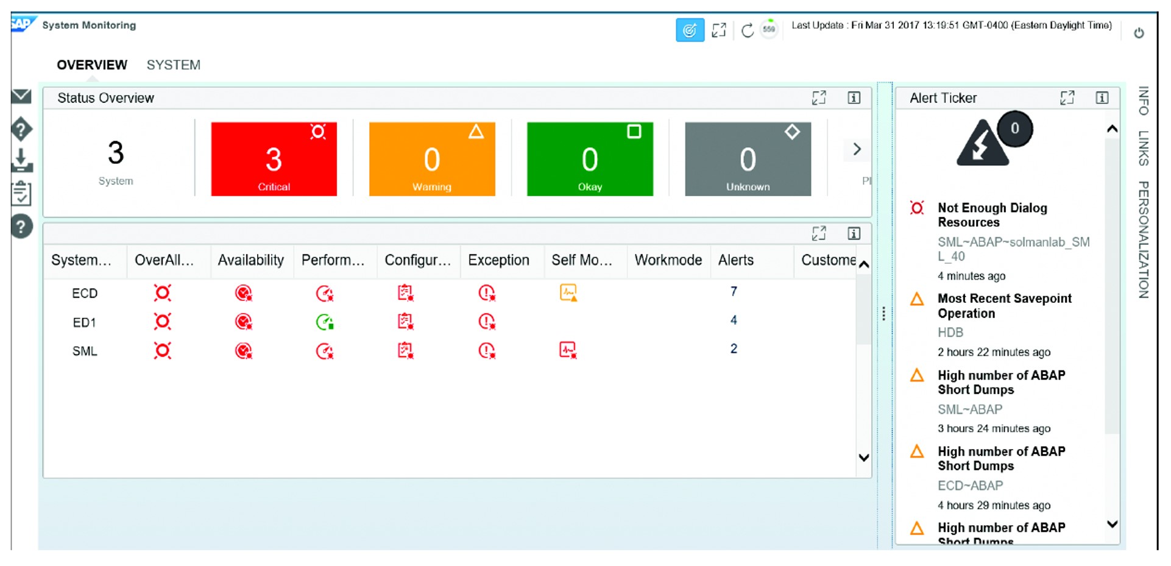Open the auto-refresh interval indicator showing 559
Viewport: 1171px width, 566px height.
pos(769,29)
